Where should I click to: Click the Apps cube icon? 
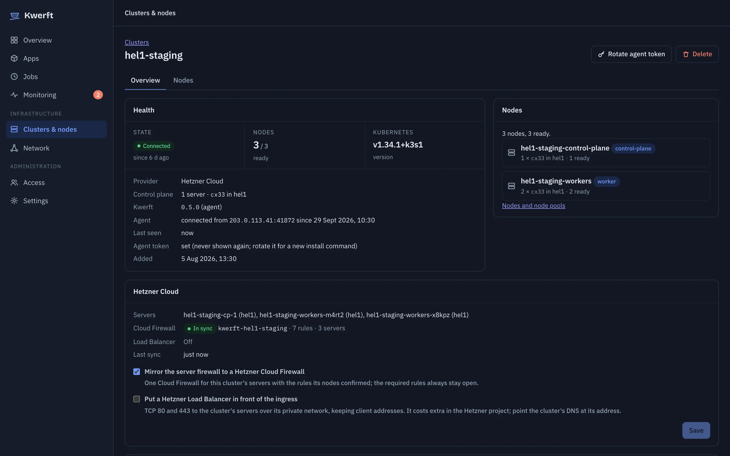14,58
